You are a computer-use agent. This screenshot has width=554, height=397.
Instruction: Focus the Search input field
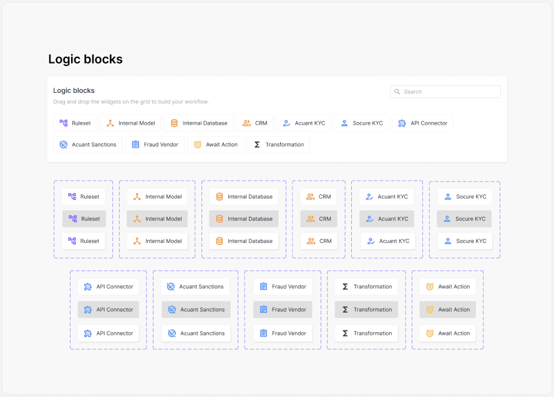445,92
